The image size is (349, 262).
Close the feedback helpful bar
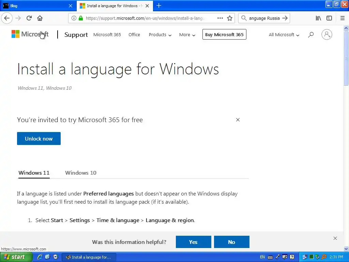click(x=335, y=238)
